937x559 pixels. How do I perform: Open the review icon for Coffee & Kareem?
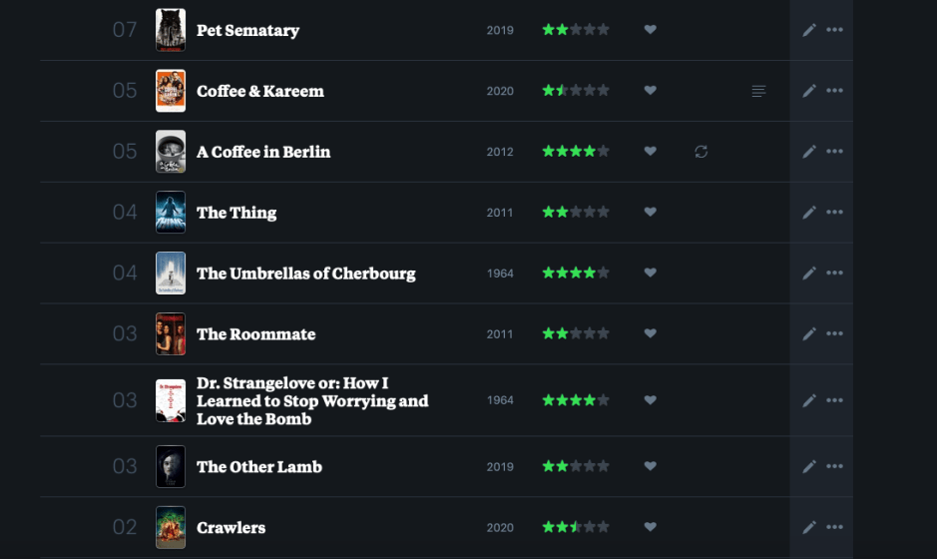[x=758, y=91]
